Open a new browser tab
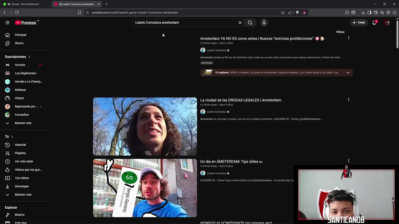The height and width of the screenshot is (224, 399). [106, 4]
